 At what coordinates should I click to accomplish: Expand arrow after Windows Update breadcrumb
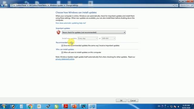[x=64, y=5]
